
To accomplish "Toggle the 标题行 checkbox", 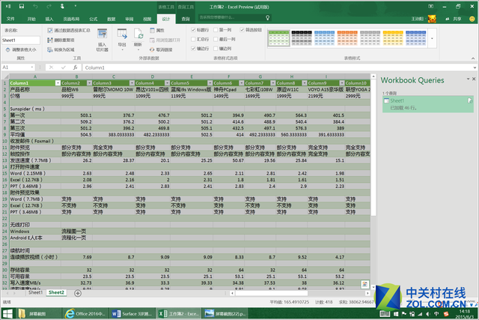I will [193, 30].
